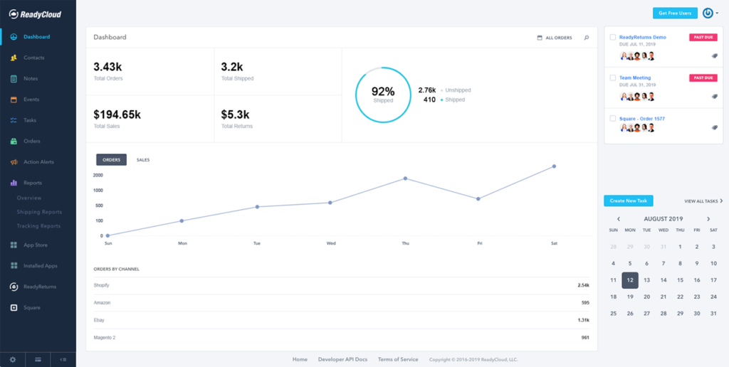Switch to the ORDERS chart tab
Image resolution: width=729 pixels, height=367 pixels.
tap(111, 160)
